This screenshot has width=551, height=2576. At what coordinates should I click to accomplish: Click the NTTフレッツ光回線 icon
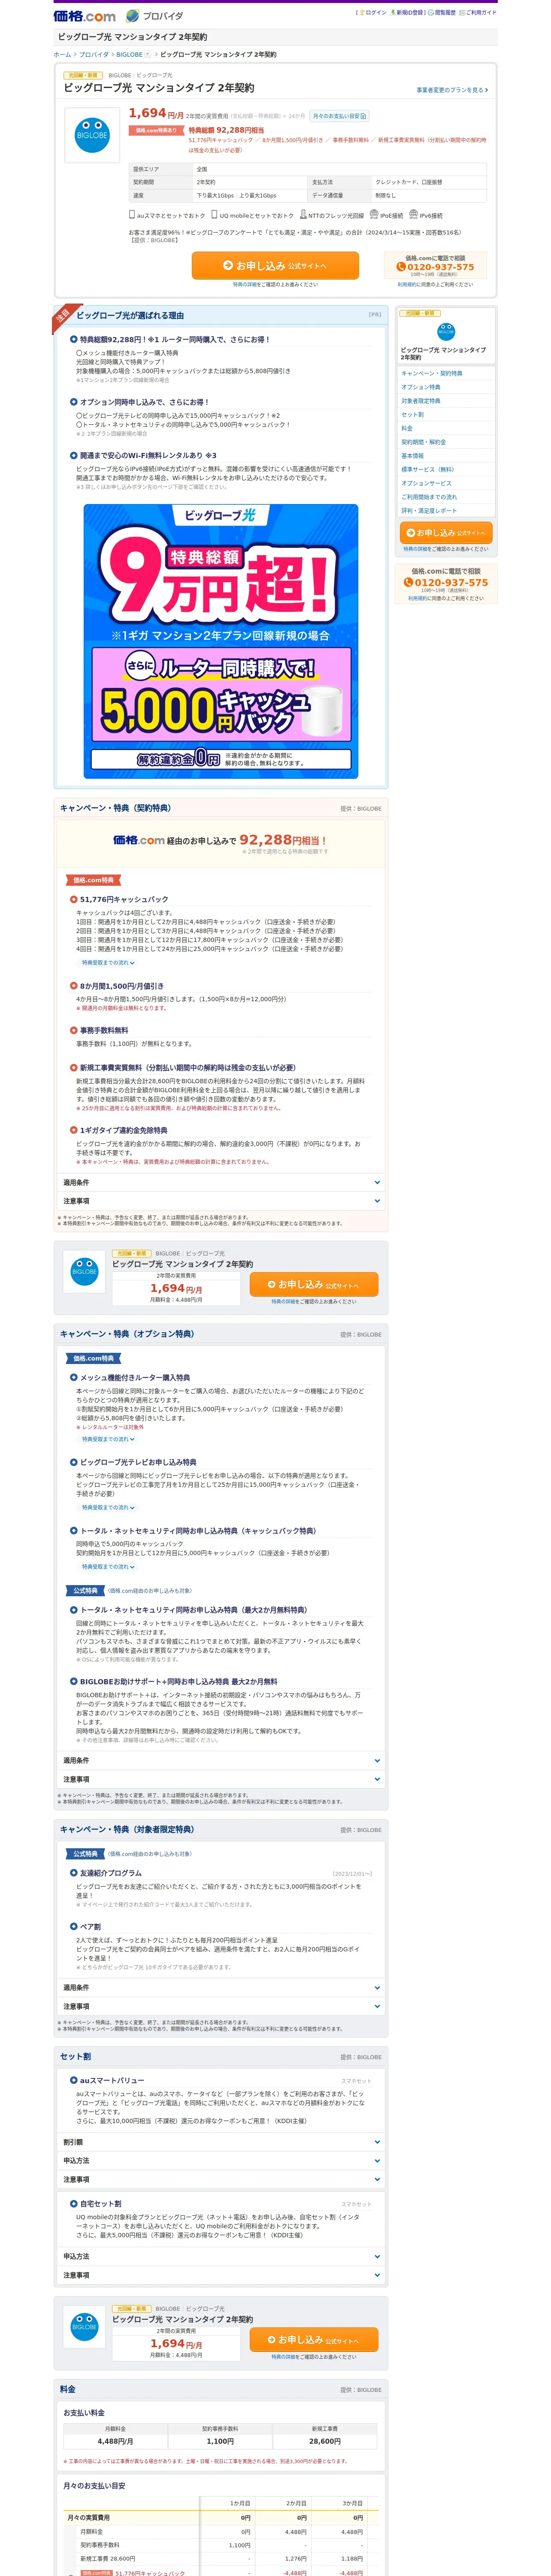pos(303,214)
